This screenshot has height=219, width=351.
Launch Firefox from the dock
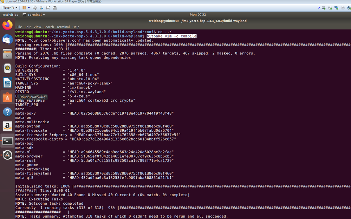pos(7,25)
